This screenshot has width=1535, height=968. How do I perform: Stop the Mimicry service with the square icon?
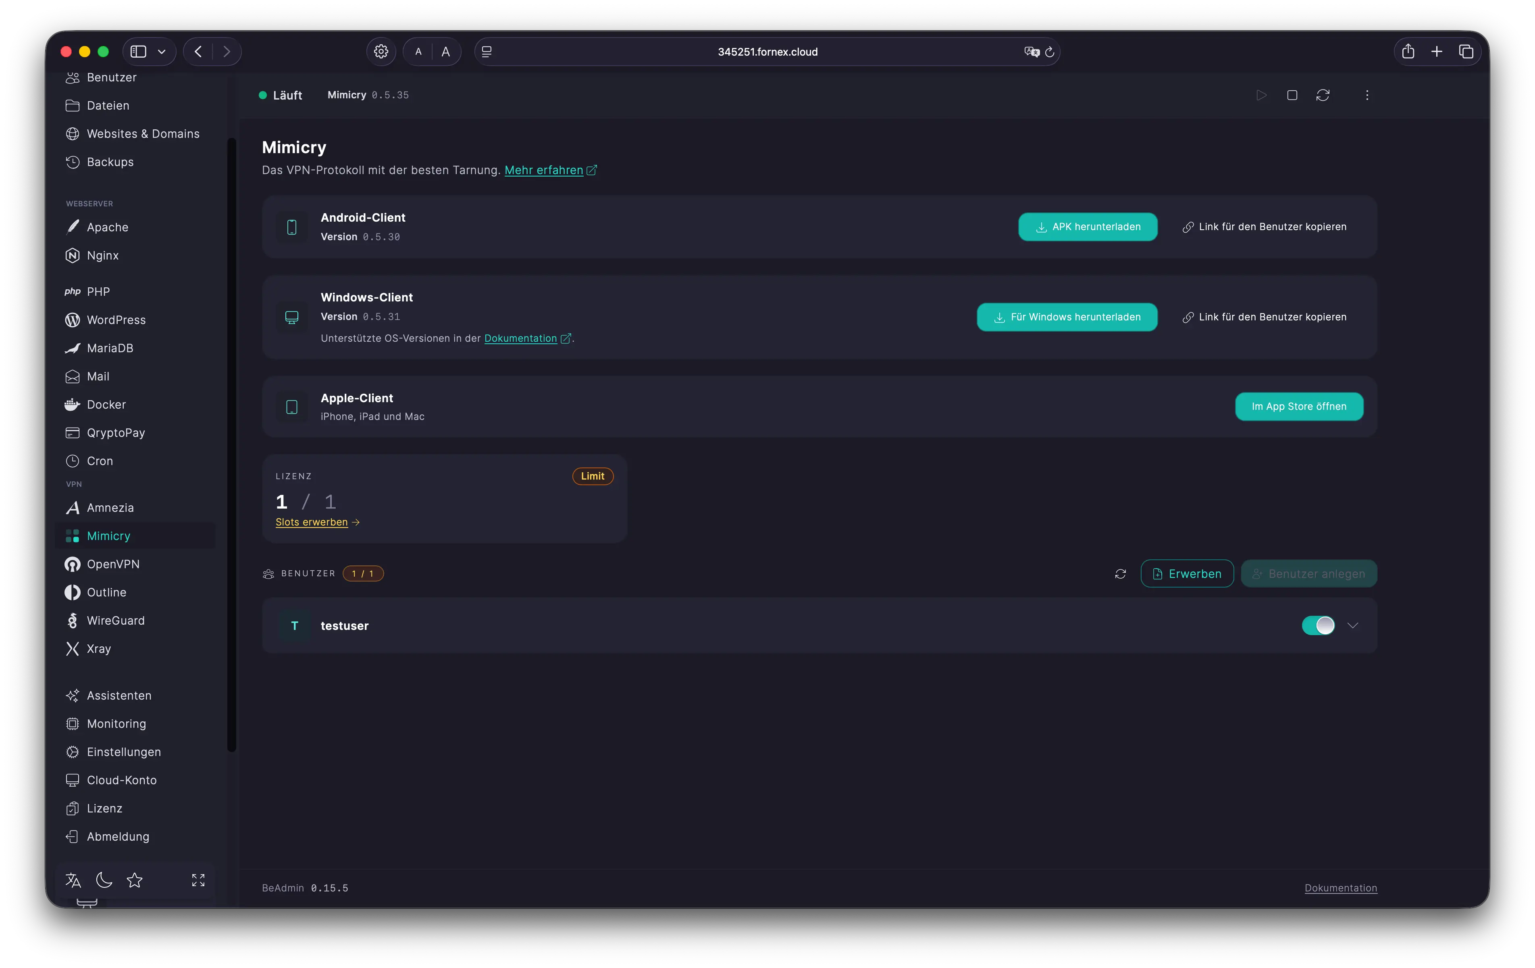(1292, 95)
